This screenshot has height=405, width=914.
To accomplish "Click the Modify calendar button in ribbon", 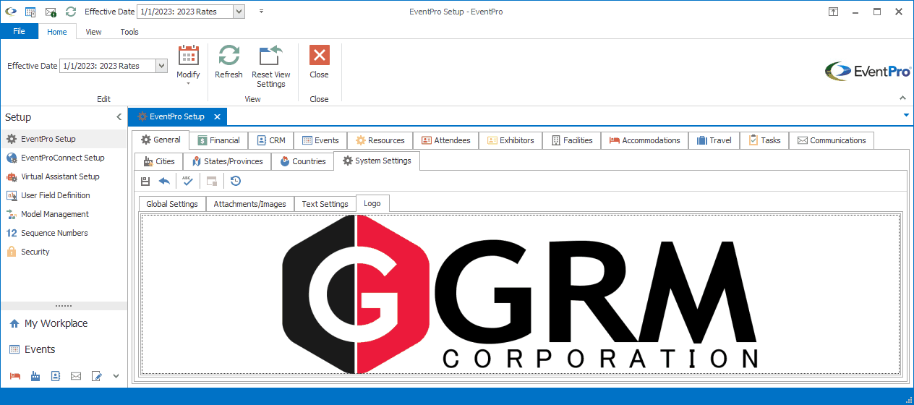I will (188, 66).
